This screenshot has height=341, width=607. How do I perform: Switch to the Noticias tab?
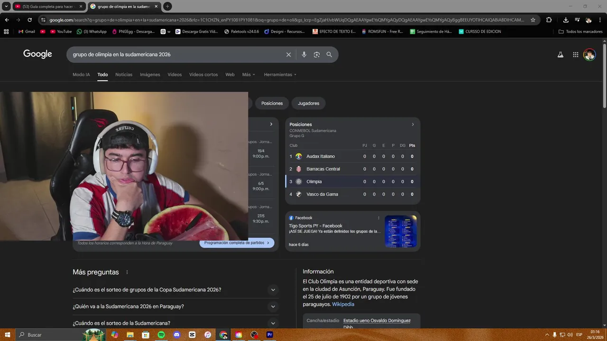(x=124, y=74)
